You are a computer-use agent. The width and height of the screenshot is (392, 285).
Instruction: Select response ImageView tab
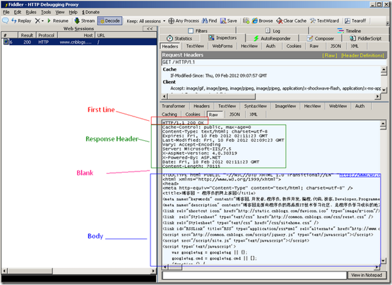[x=285, y=106]
